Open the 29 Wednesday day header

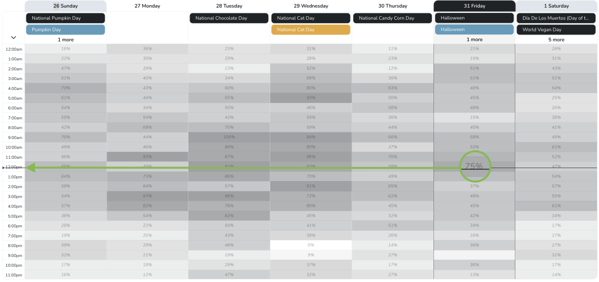[x=311, y=6]
